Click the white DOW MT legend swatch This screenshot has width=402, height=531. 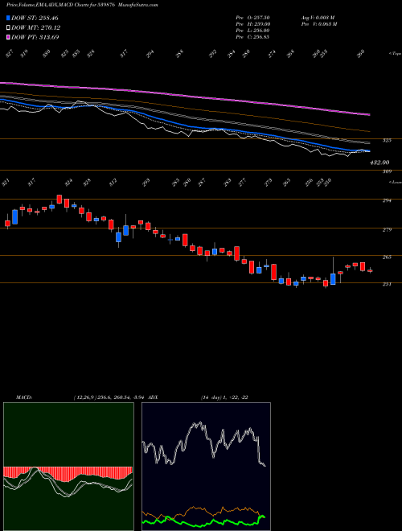[8, 27]
